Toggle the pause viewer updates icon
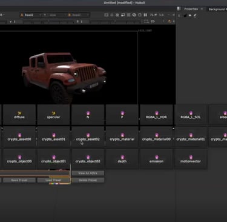The height and width of the screenshot is (222, 227). tap(145, 15)
